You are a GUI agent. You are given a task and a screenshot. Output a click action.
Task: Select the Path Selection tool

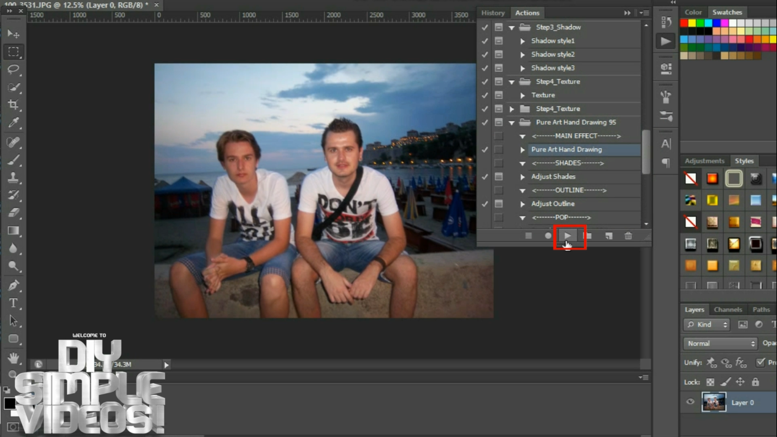13,320
